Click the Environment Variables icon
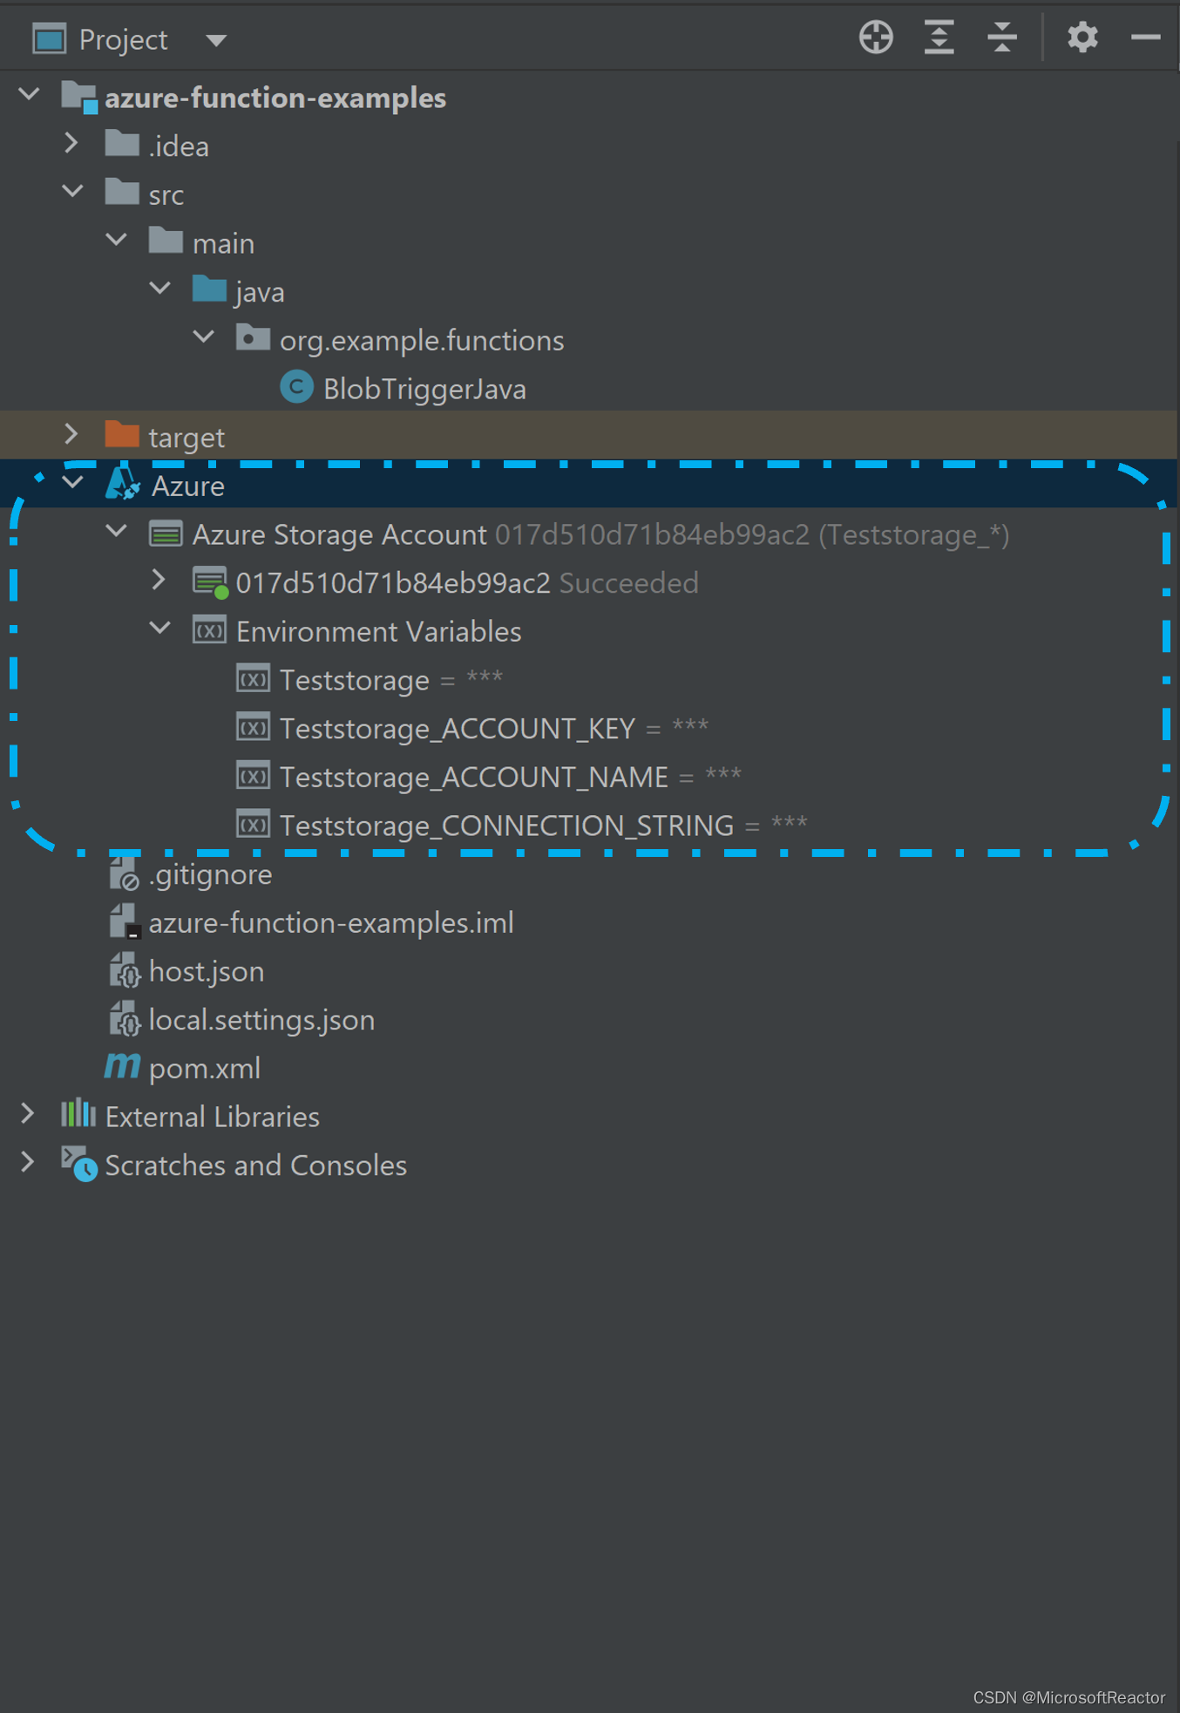 [x=209, y=629]
